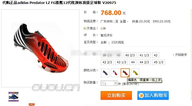Click the 加入购物车 add to cart button
192x106 pixels.
click(153, 95)
